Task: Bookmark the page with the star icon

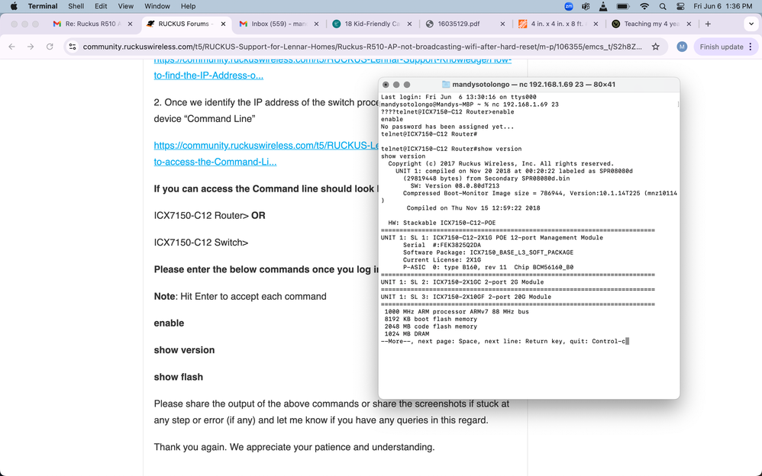Action: tap(655, 47)
